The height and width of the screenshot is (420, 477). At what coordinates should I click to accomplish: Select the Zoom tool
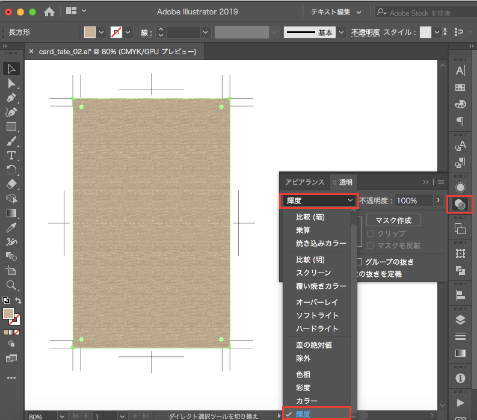[11, 285]
